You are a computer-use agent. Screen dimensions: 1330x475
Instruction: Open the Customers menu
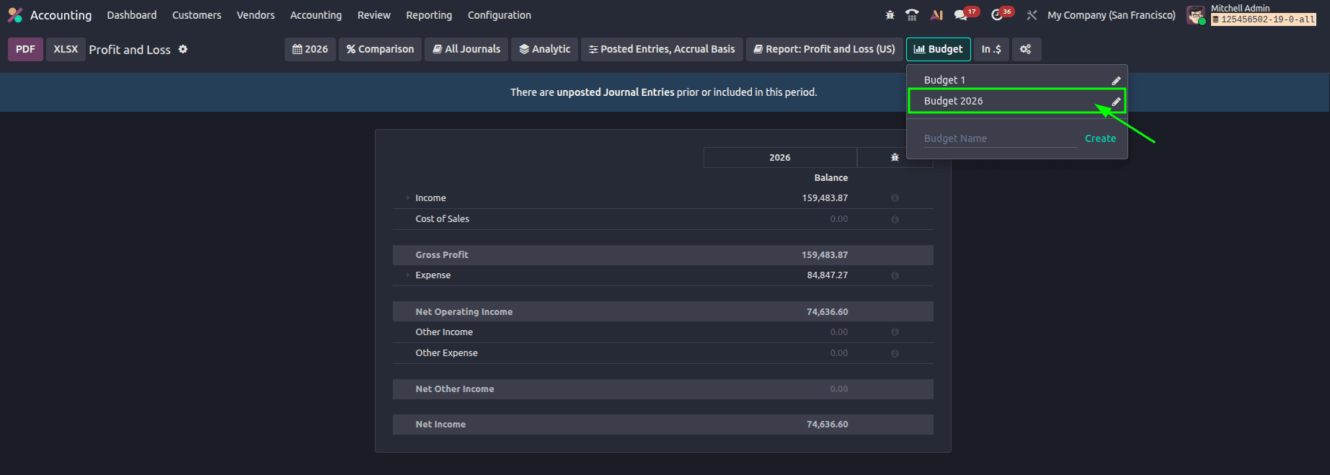pyautogui.click(x=197, y=15)
